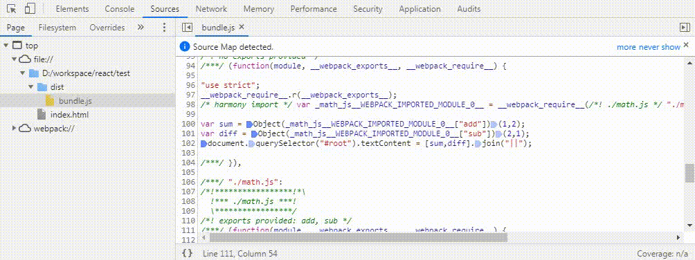Show the debugger sidebar toggle icon

[685, 28]
